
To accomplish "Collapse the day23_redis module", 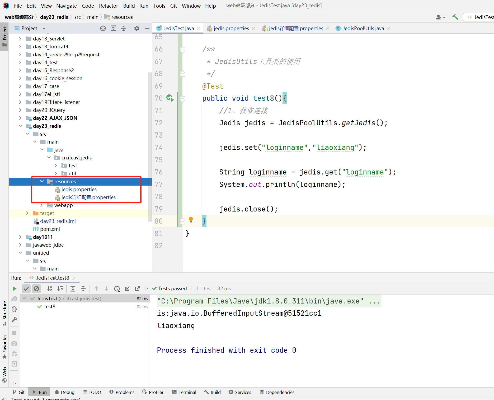I will coord(20,126).
